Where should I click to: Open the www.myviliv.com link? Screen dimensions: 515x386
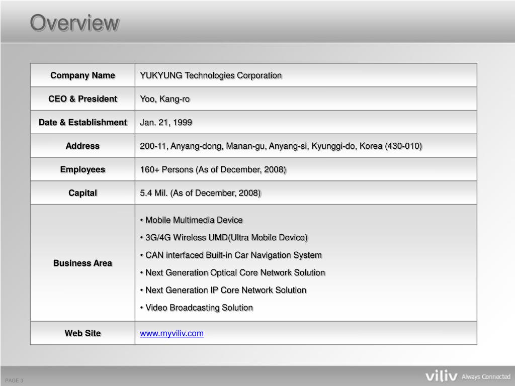(172, 333)
